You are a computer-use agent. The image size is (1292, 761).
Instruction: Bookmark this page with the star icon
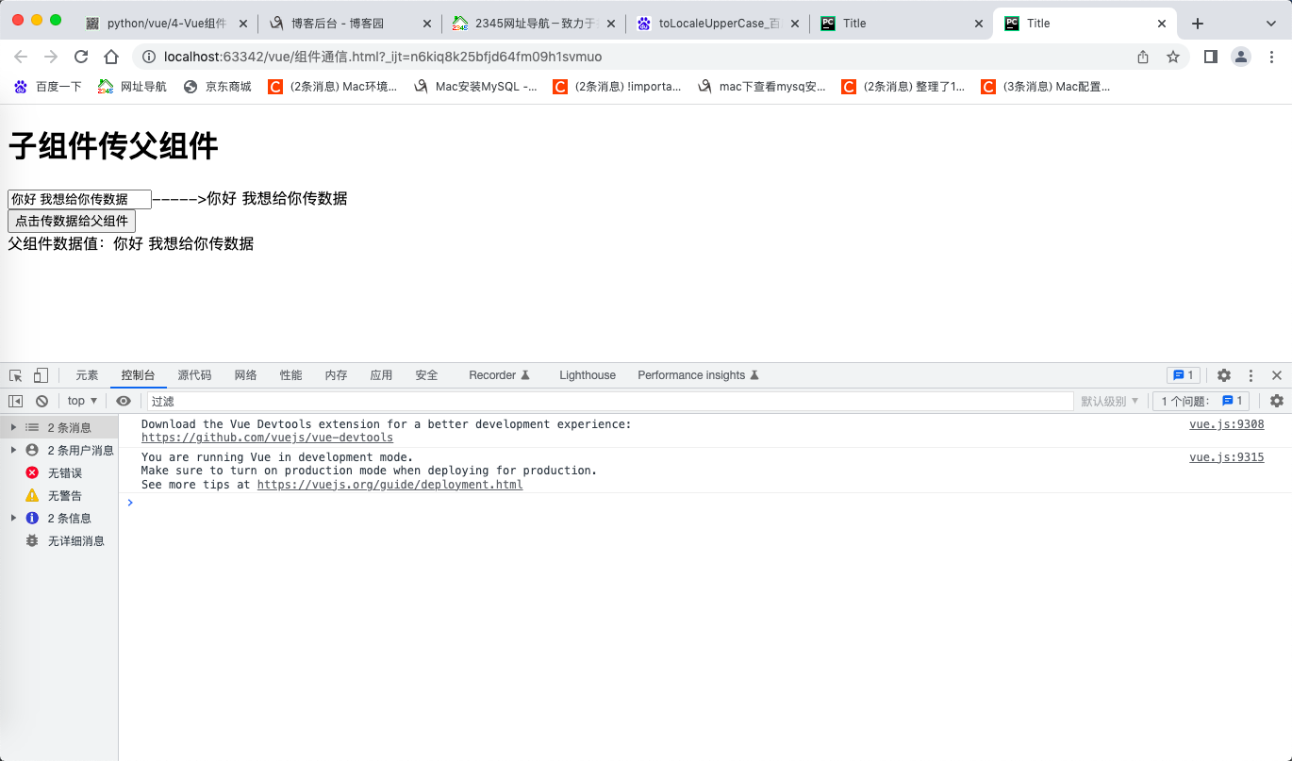[1173, 57]
